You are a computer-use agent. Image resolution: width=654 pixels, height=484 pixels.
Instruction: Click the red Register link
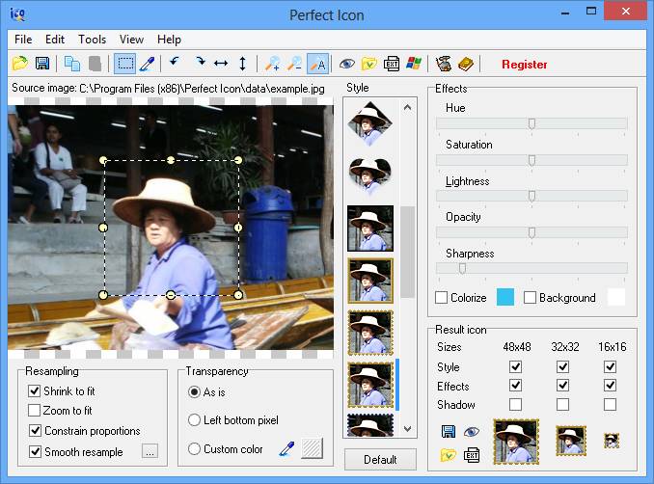pyautogui.click(x=524, y=65)
